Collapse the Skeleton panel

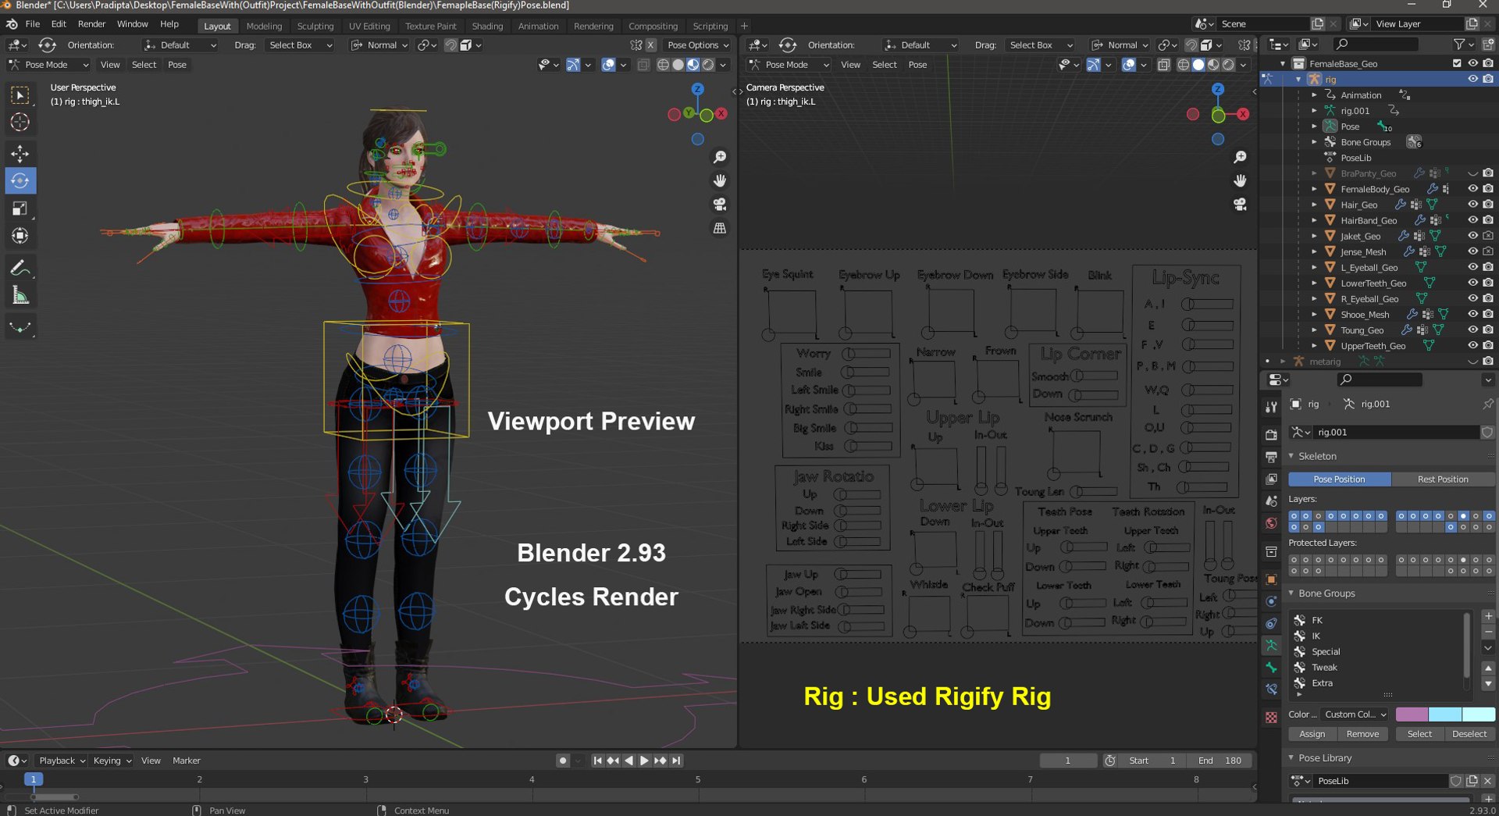point(1291,456)
